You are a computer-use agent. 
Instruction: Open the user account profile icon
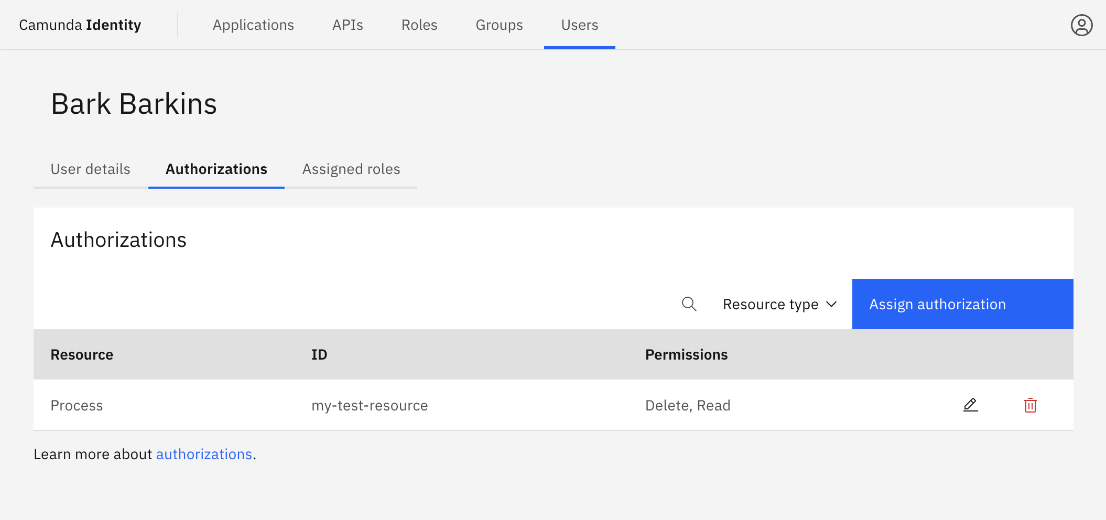pos(1081,25)
